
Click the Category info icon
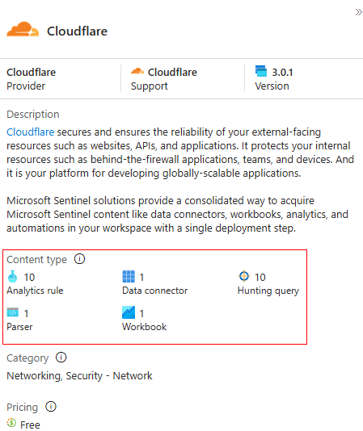tap(61, 358)
